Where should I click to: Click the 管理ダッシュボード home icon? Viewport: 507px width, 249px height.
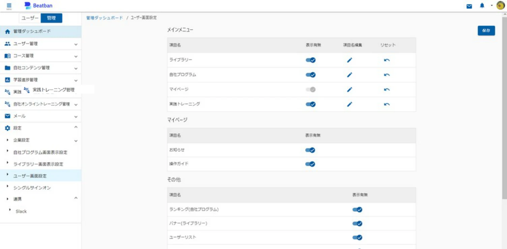tap(7, 31)
